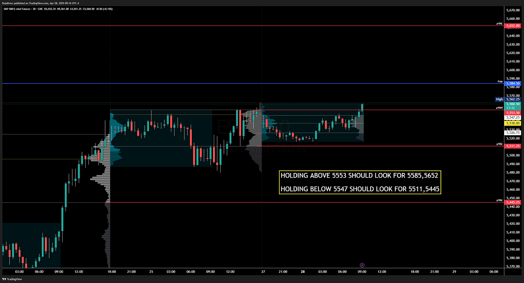Click the date label 29 on time axis

click(454, 272)
